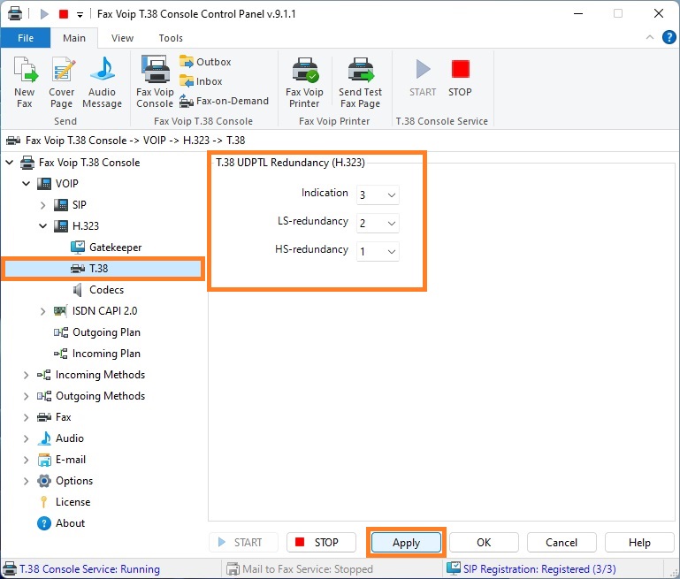
Task: Collapse the H.323 tree node
Action: [43, 226]
